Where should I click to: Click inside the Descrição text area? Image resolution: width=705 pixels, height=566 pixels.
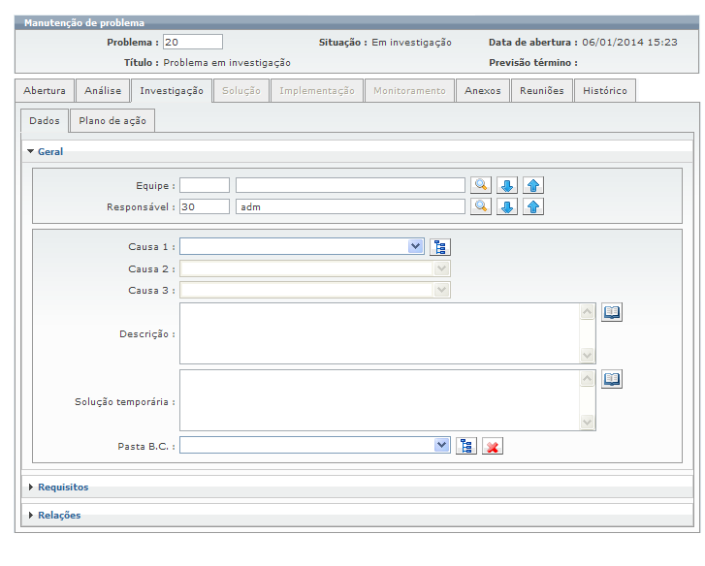(x=379, y=333)
